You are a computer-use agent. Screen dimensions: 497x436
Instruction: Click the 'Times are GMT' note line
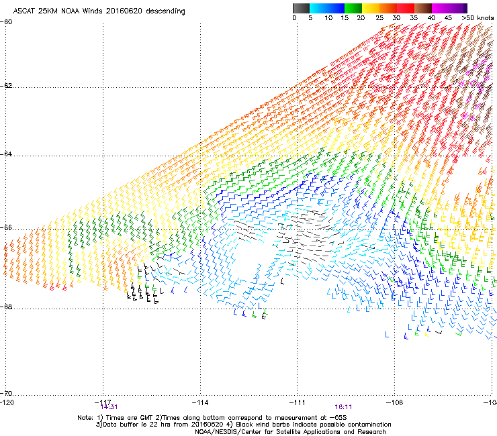(x=212, y=418)
